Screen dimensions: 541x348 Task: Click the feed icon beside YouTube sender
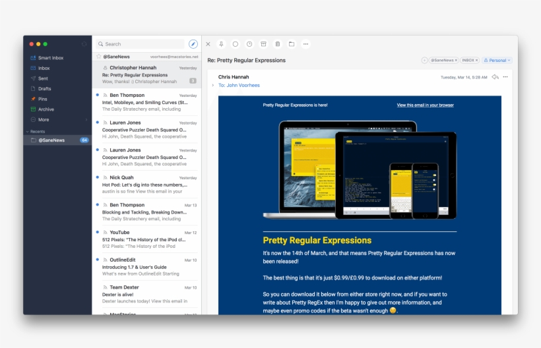pyautogui.click(x=106, y=233)
